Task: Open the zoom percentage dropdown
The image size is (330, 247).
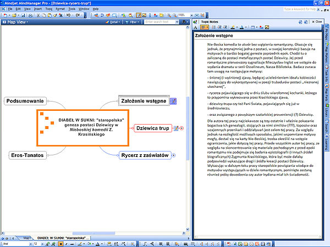Action: tap(191, 15)
